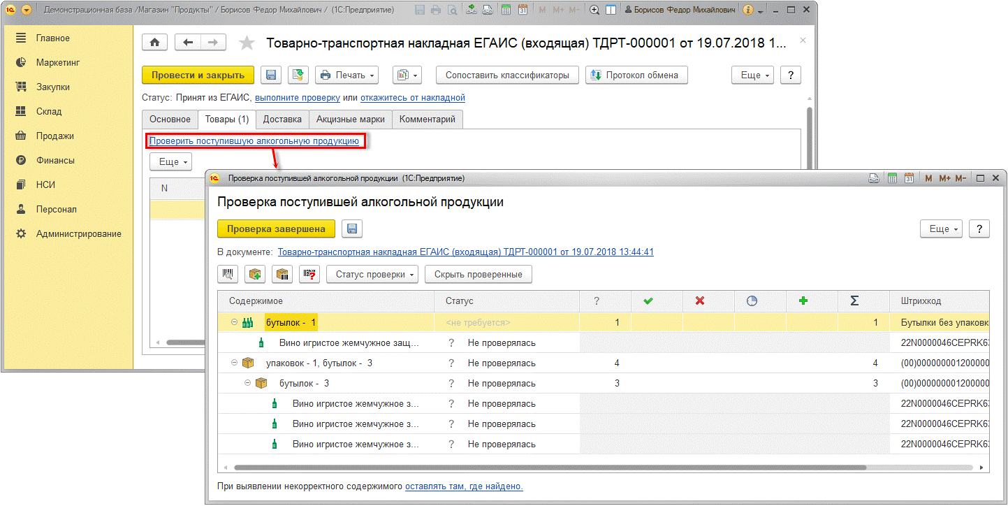Open Финансы section in sidebar
This screenshot has height=506, width=1008.
click(55, 160)
